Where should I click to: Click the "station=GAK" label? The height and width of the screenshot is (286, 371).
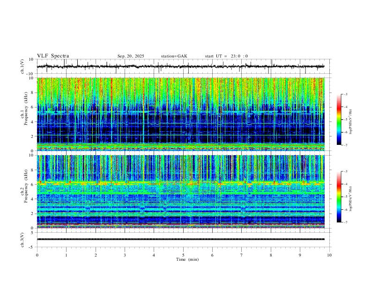pos(174,56)
